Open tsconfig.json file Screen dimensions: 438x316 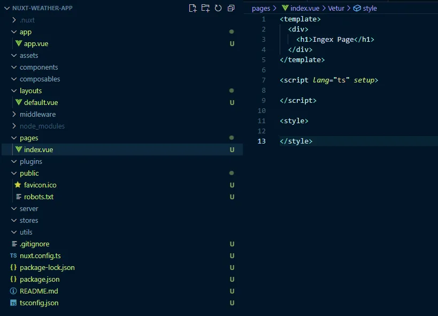tap(39, 303)
